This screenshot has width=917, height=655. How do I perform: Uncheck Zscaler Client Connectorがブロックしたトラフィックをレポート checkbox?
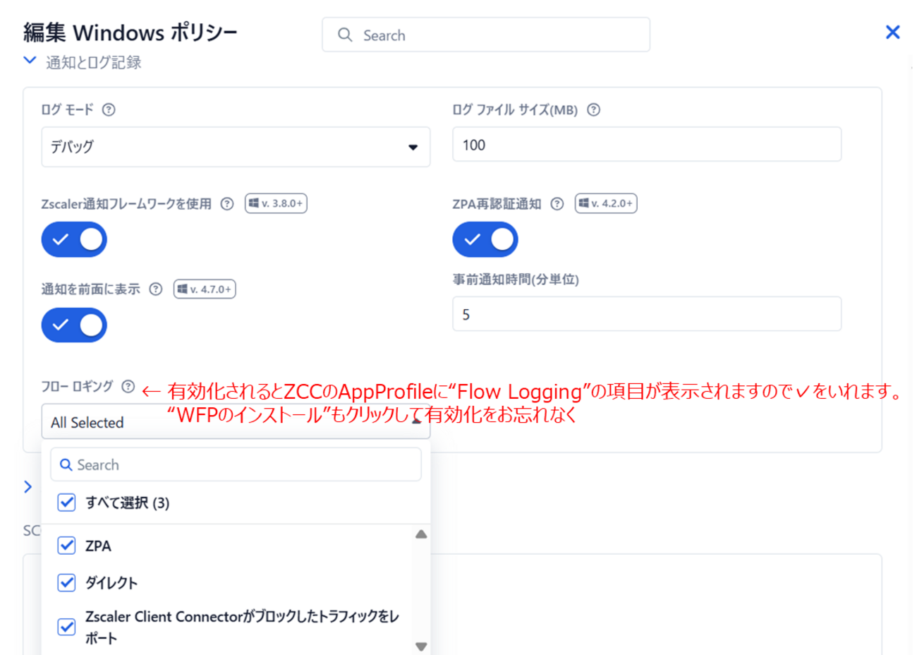pos(66,627)
